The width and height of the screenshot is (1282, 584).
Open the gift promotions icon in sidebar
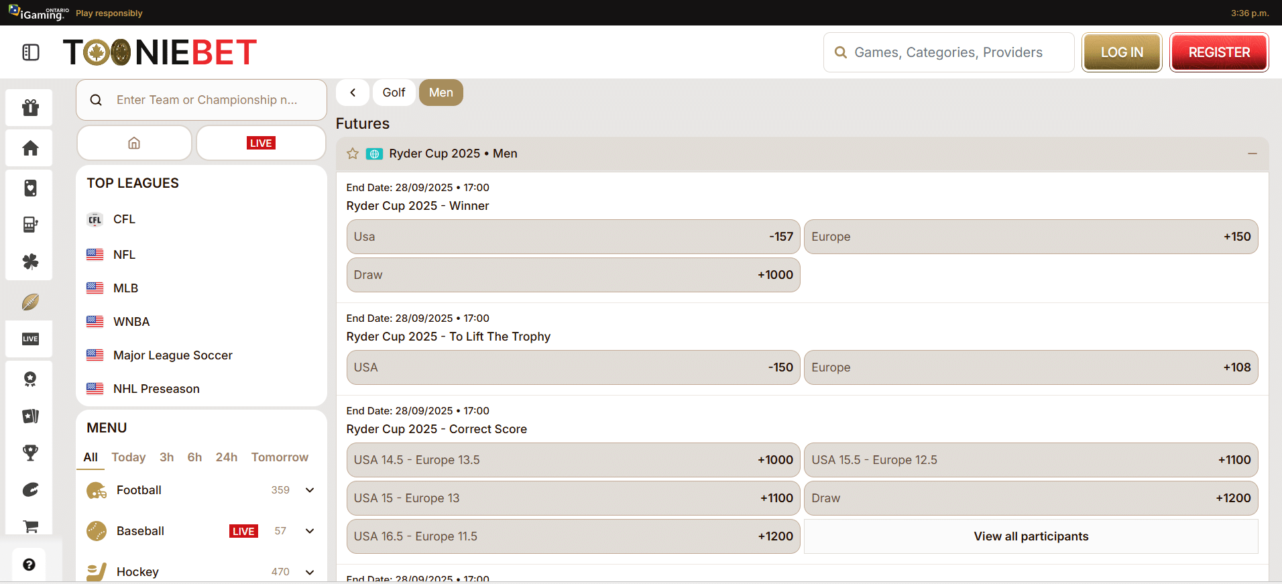click(30, 107)
